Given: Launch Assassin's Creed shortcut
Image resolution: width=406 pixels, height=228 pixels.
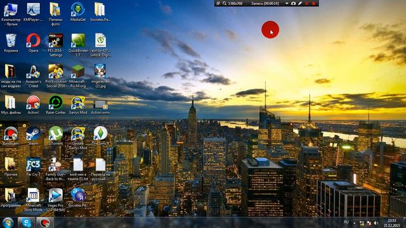Looking at the screenshot, I should 34,72.
